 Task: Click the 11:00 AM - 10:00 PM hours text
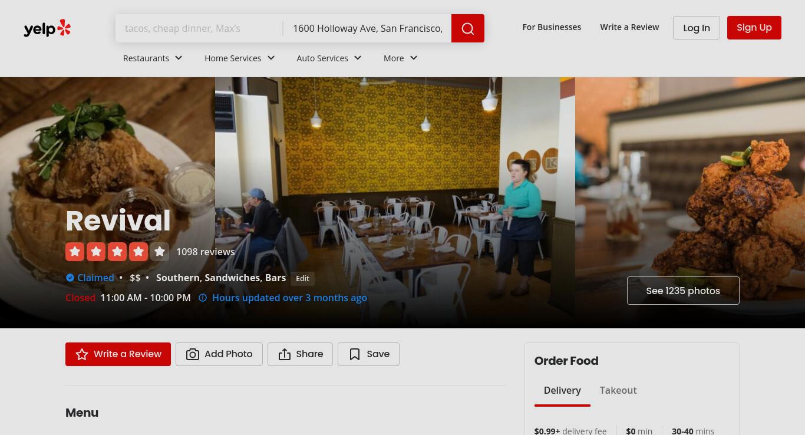pyautogui.click(x=146, y=298)
